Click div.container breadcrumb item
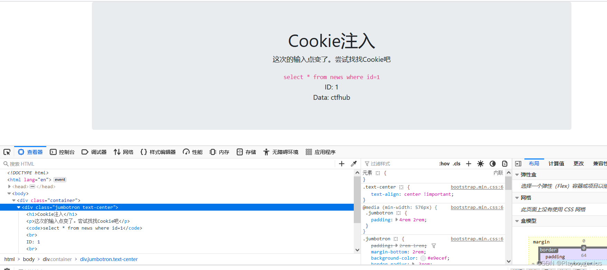This screenshot has height=270, width=607. pos(57,259)
